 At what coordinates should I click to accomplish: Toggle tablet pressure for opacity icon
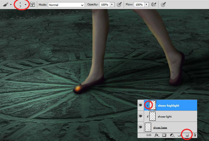point(119,5)
